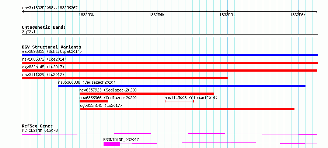Select the blue nsv6360888 variant bar
The width and height of the screenshot is (328, 148).
pyautogui.click(x=182, y=86)
